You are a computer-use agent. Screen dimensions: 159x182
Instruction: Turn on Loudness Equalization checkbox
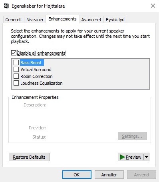pos(16,83)
